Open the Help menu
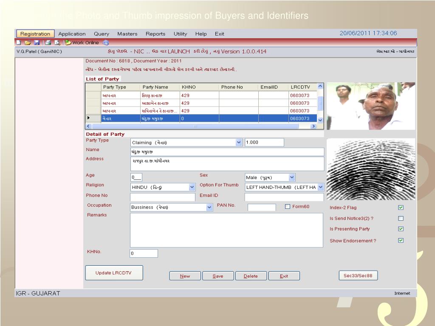The width and height of the screenshot is (435, 326). tap(201, 34)
